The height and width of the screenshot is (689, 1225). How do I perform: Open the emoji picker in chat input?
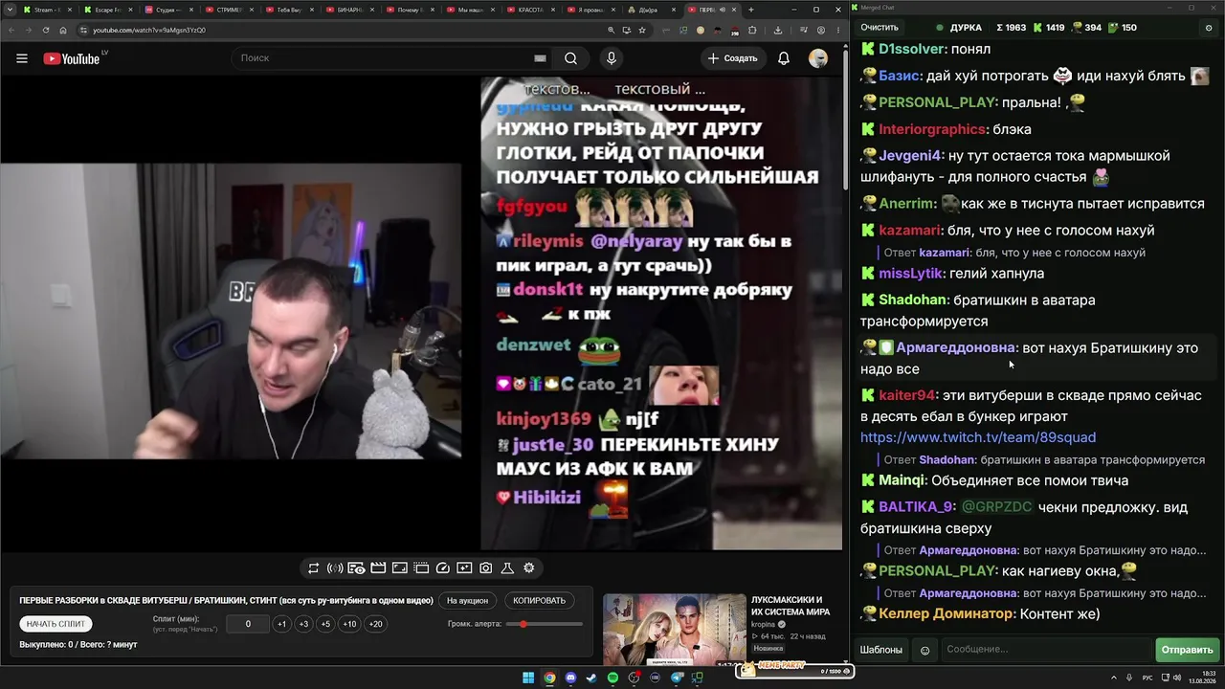(924, 651)
